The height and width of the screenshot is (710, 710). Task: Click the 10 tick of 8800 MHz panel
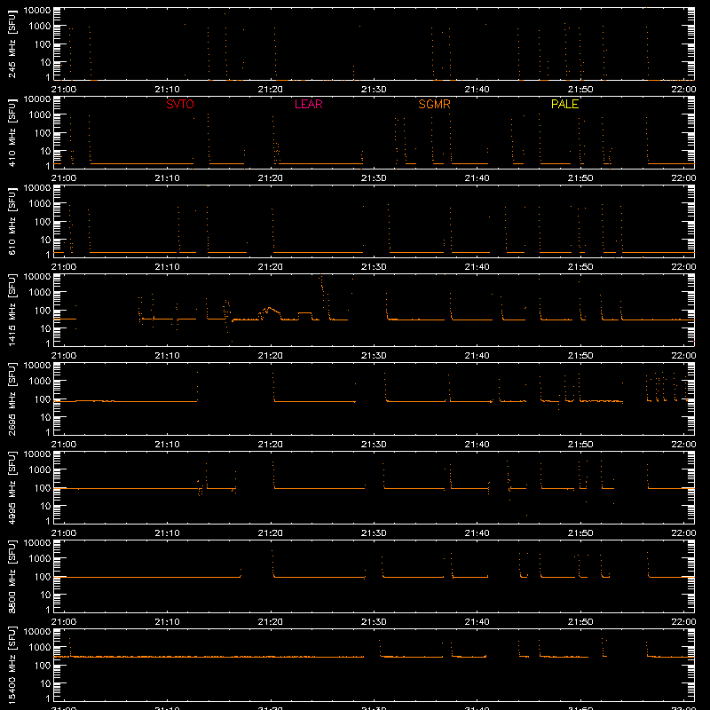coord(45,595)
